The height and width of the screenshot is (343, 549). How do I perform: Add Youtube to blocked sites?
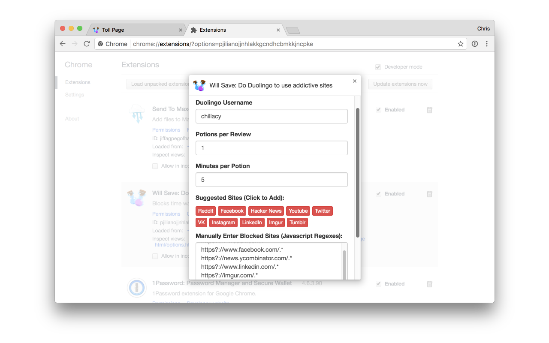[x=298, y=211]
